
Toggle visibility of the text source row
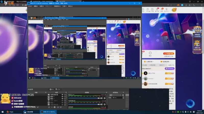tap(62, 101)
